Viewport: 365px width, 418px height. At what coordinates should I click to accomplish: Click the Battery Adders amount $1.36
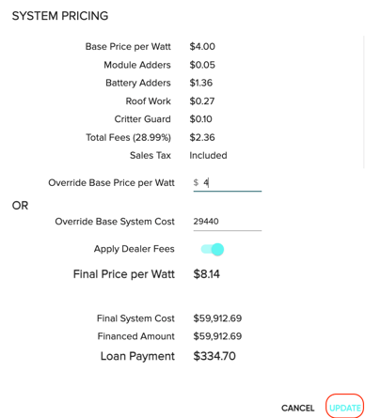tap(201, 83)
